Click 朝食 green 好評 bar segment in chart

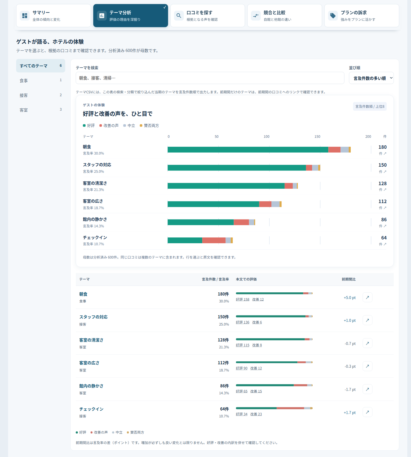coord(248,150)
